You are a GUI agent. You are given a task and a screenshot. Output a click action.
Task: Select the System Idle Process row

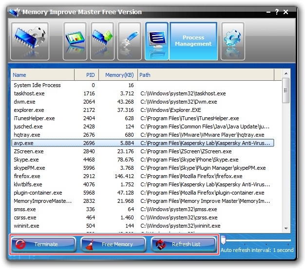pos(143,85)
